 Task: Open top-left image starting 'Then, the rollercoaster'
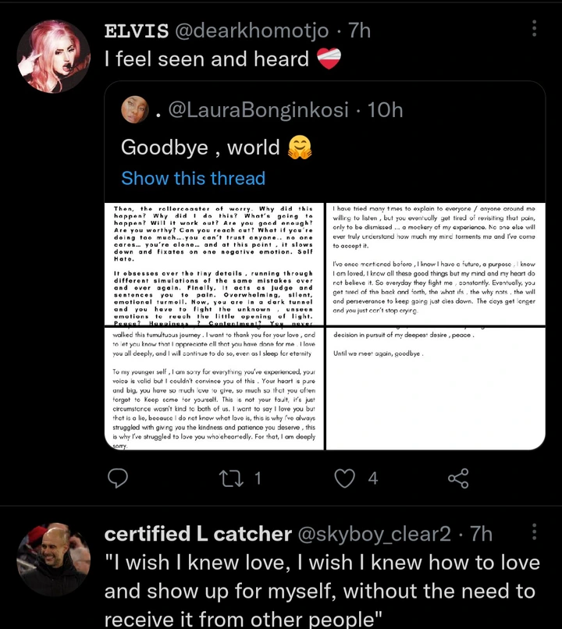214,264
